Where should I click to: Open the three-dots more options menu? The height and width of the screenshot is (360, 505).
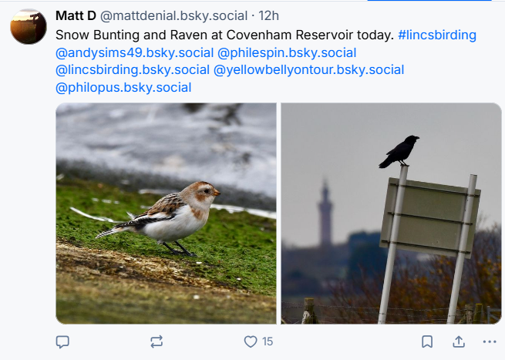point(489,341)
